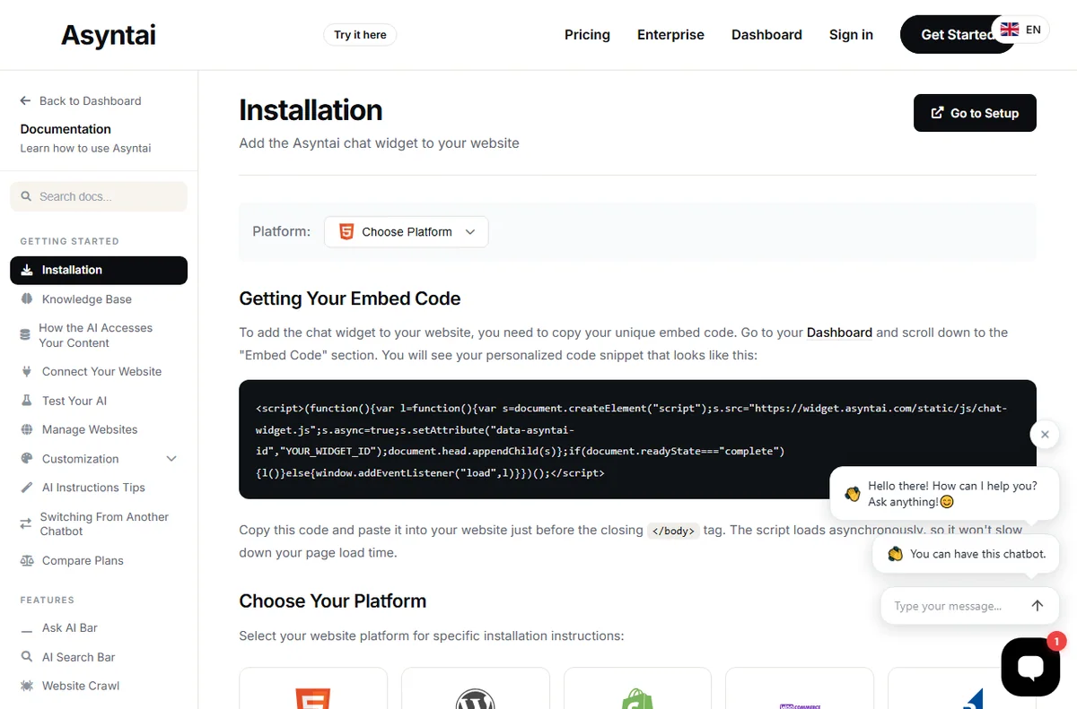Image resolution: width=1077 pixels, height=709 pixels.
Task: Click the scales icon for Compare Plans
Action: point(26,560)
